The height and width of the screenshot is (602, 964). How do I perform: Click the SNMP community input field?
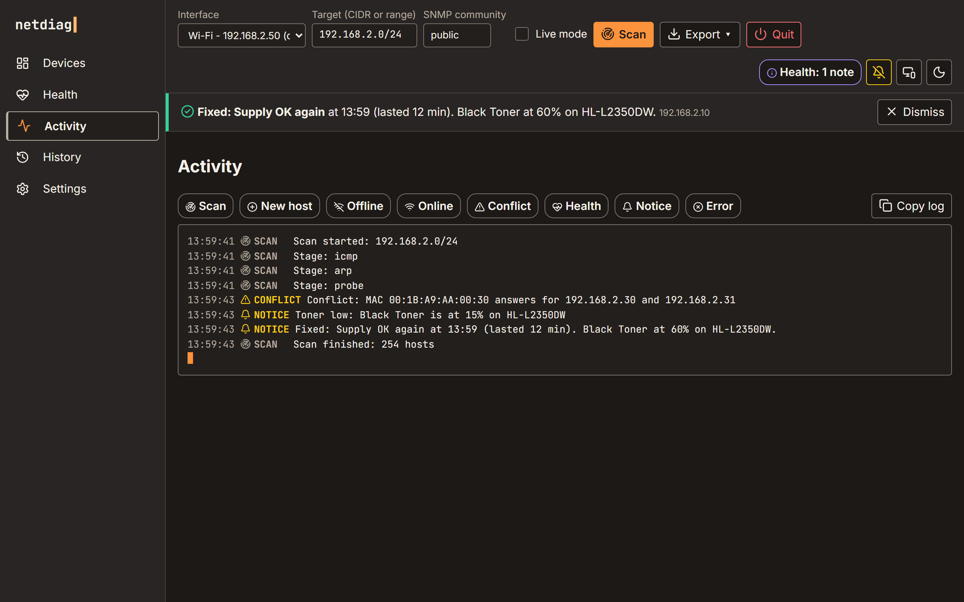pyautogui.click(x=456, y=35)
